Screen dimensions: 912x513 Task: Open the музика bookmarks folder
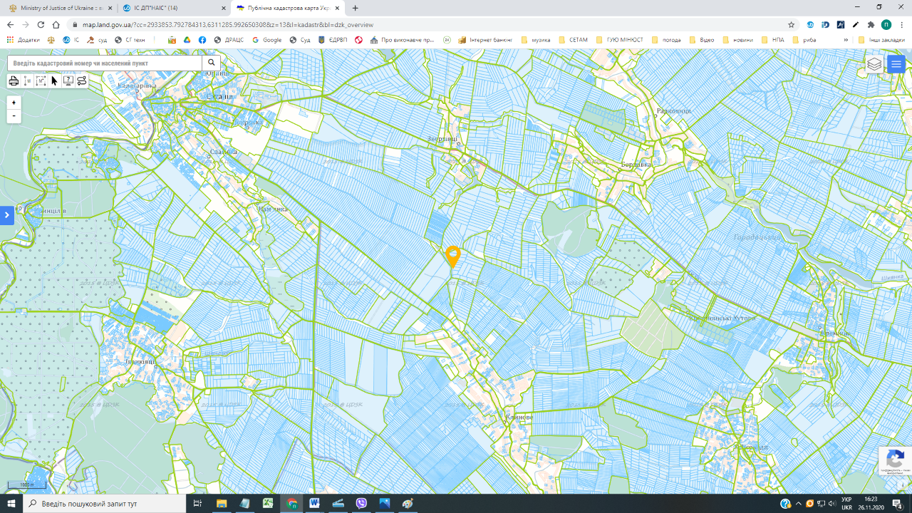tap(536, 40)
